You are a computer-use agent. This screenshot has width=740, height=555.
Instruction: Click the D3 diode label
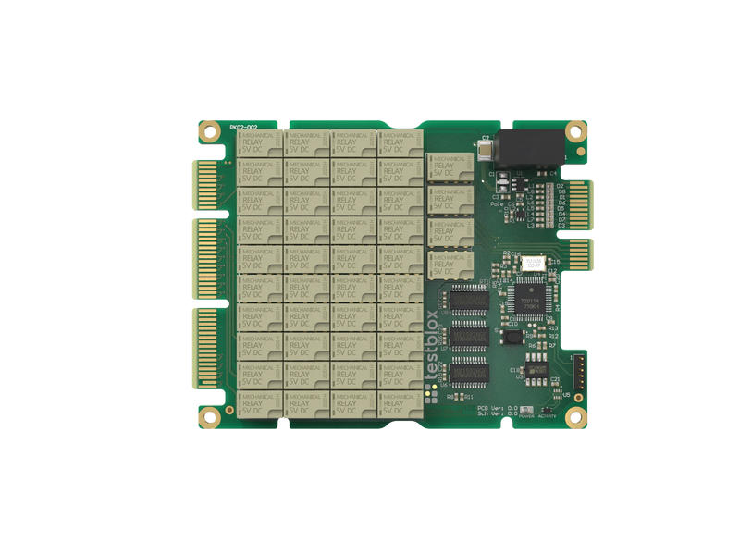[x=561, y=226]
